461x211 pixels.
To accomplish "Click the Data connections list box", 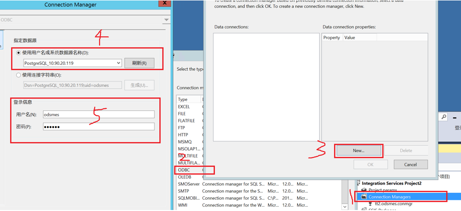I will coord(266,87).
